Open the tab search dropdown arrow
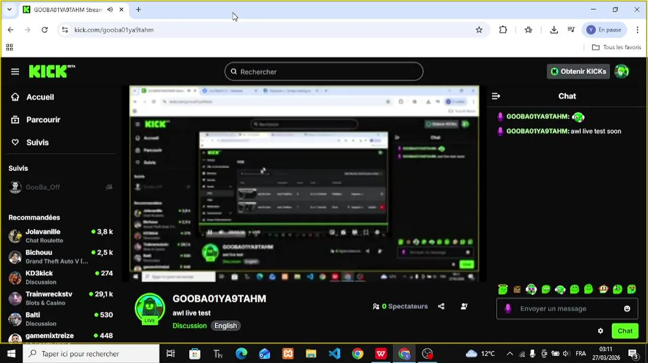 [x=9, y=10]
